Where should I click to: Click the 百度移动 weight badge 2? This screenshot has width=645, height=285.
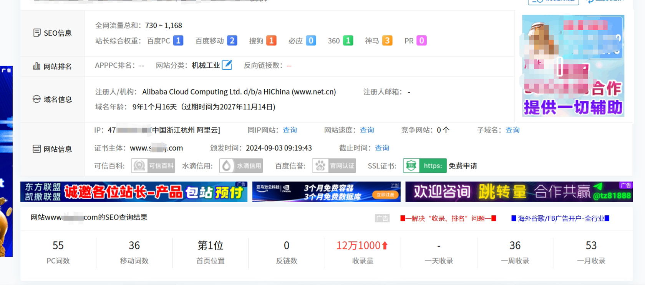232,41
